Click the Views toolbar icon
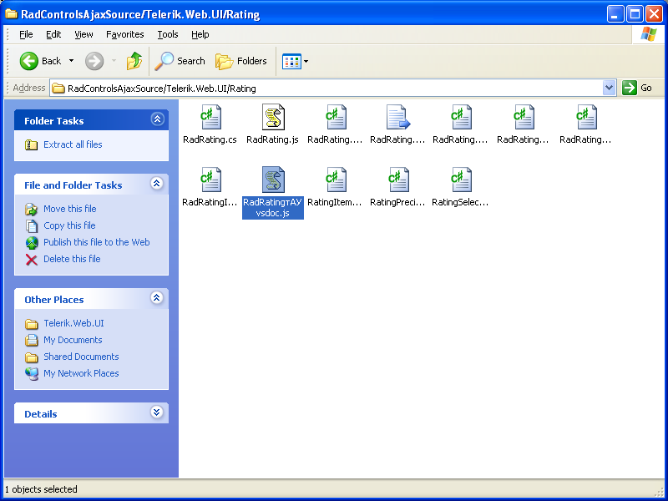Image resolution: width=668 pixels, height=501 pixels. tap(291, 61)
